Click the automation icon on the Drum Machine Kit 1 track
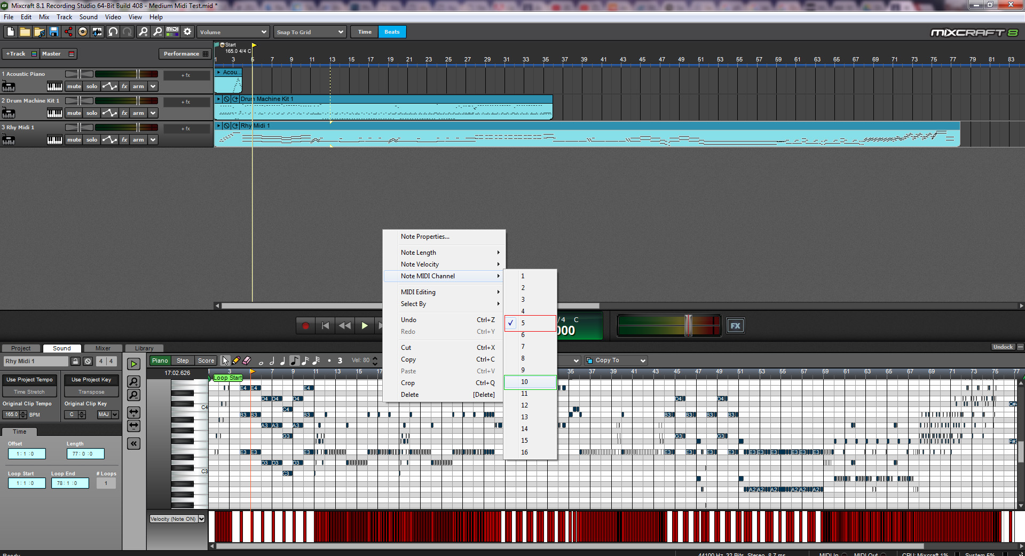Screen dimensions: 1025x556 pyautogui.click(x=109, y=113)
